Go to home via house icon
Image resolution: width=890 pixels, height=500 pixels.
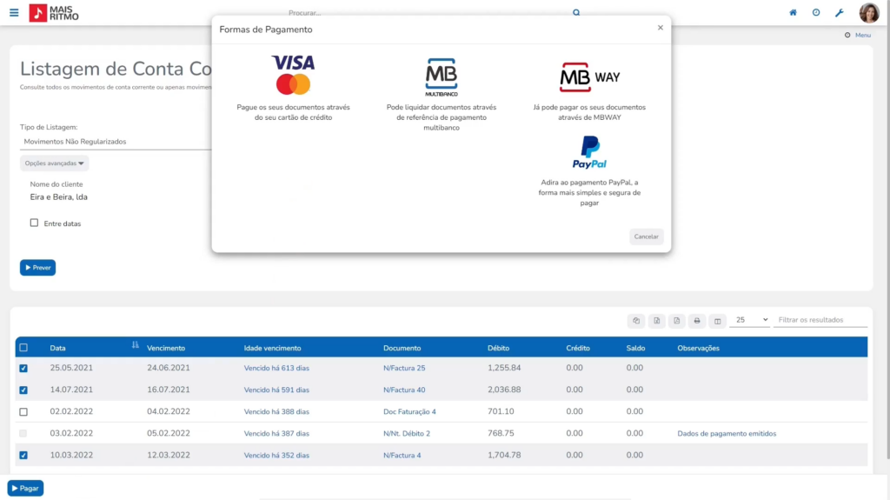pyautogui.click(x=793, y=12)
